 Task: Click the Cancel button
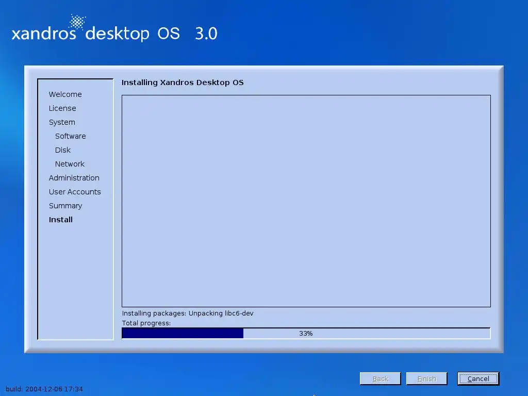(x=478, y=378)
